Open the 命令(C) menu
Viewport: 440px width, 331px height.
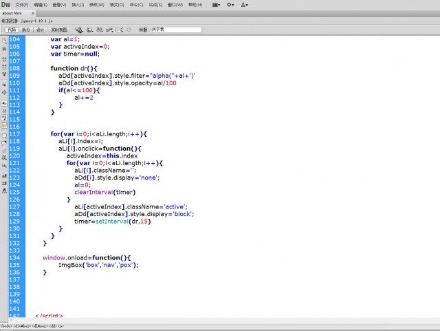[136, 5]
